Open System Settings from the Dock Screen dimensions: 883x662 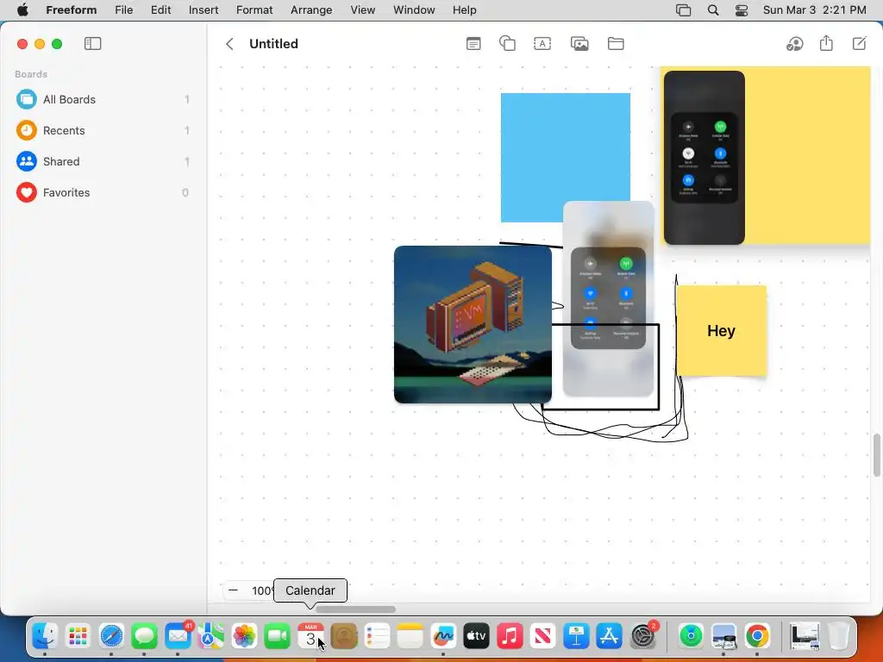point(642,637)
